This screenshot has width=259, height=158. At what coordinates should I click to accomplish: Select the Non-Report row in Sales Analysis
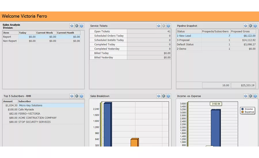[41, 41]
